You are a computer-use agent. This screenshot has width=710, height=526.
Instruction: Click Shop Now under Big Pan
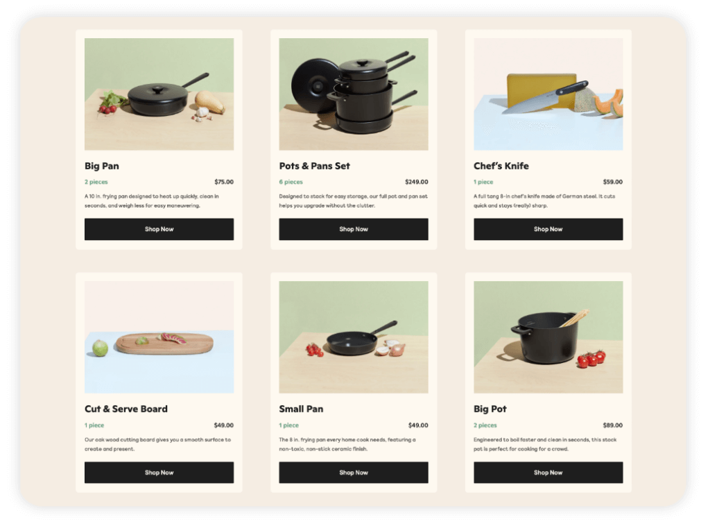159,229
